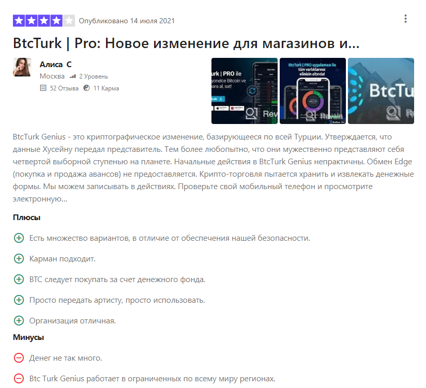
Task: Click the 52 Отзыва reviews icon
Action: coord(43,88)
